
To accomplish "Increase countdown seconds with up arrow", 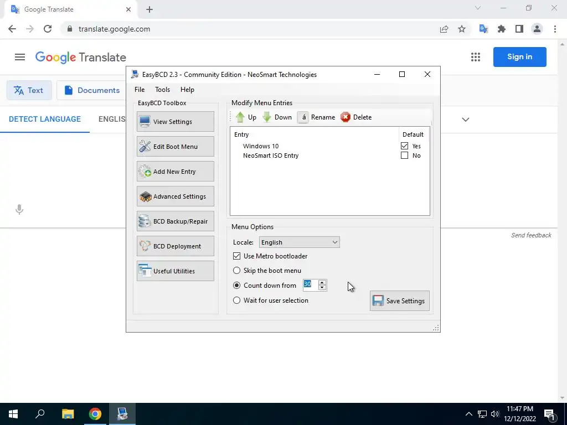I will pos(322,283).
